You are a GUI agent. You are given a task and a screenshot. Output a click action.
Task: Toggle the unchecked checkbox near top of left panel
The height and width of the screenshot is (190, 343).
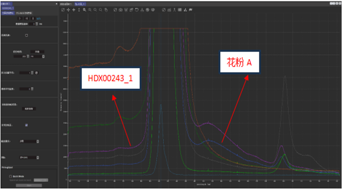[26, 35]
